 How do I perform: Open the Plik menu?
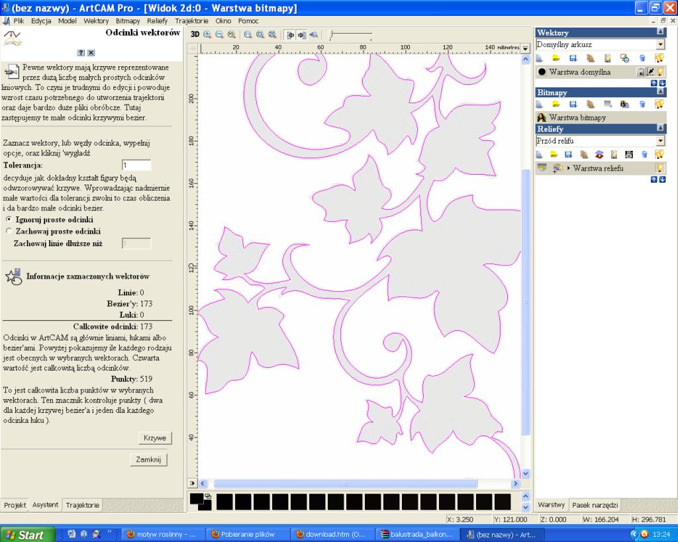click(19, 21)
